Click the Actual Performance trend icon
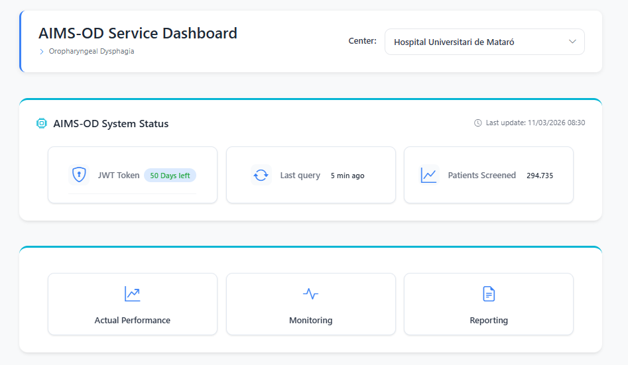This screenshot has width=628, height=365. pyautogui.click(x=132, y=294)
